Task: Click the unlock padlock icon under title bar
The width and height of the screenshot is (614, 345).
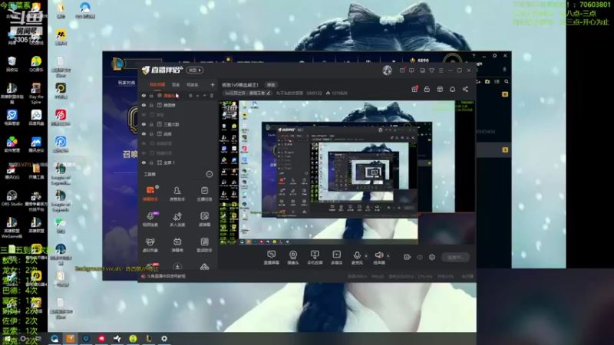Action: click(x=427, y=89)
